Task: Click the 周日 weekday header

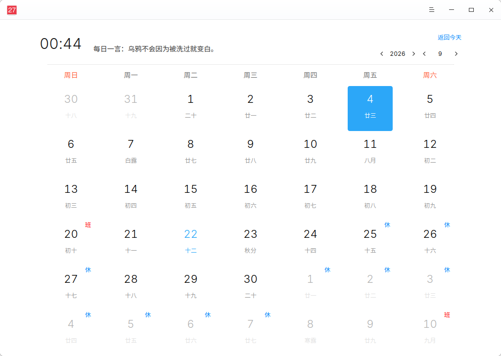Action: pyautogui.click(x=71, y=75)
